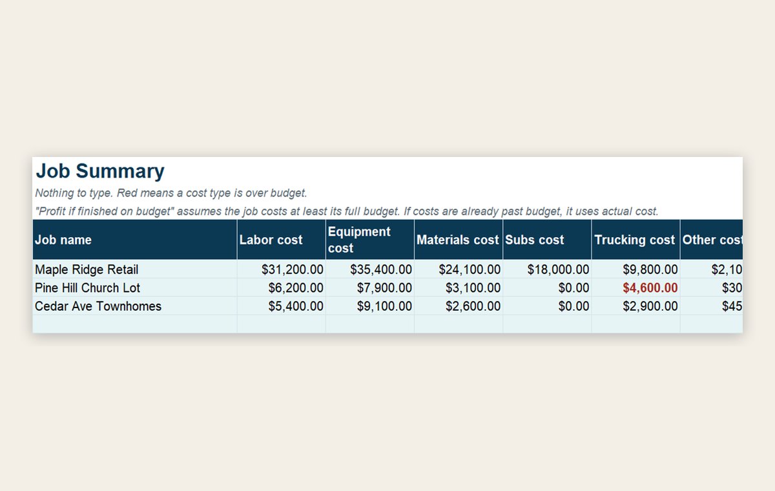The height and width of the screenshot is (491, 775).
Task: Select the Materials cost column header
Action: coord(458,240)
